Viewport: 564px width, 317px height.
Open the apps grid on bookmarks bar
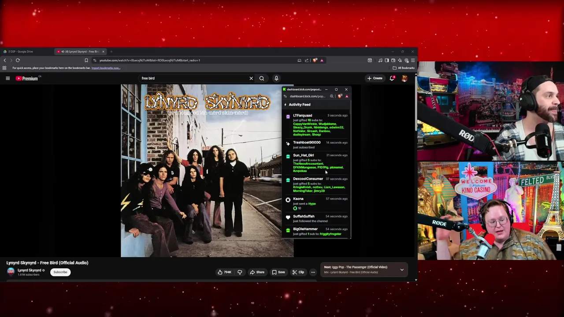4,68
